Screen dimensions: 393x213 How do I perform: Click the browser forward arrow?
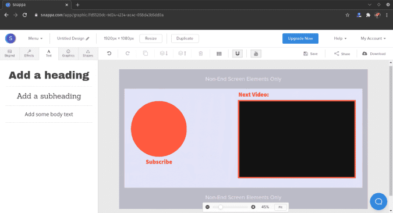pos(16,15)
